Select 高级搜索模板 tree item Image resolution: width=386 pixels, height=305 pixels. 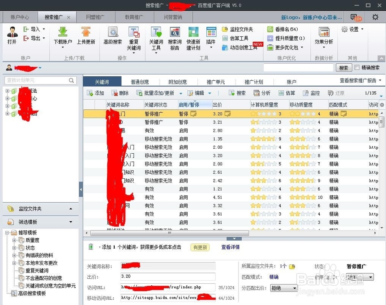[32, 293]
